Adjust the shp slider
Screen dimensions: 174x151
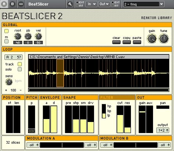tap(76, 119)
